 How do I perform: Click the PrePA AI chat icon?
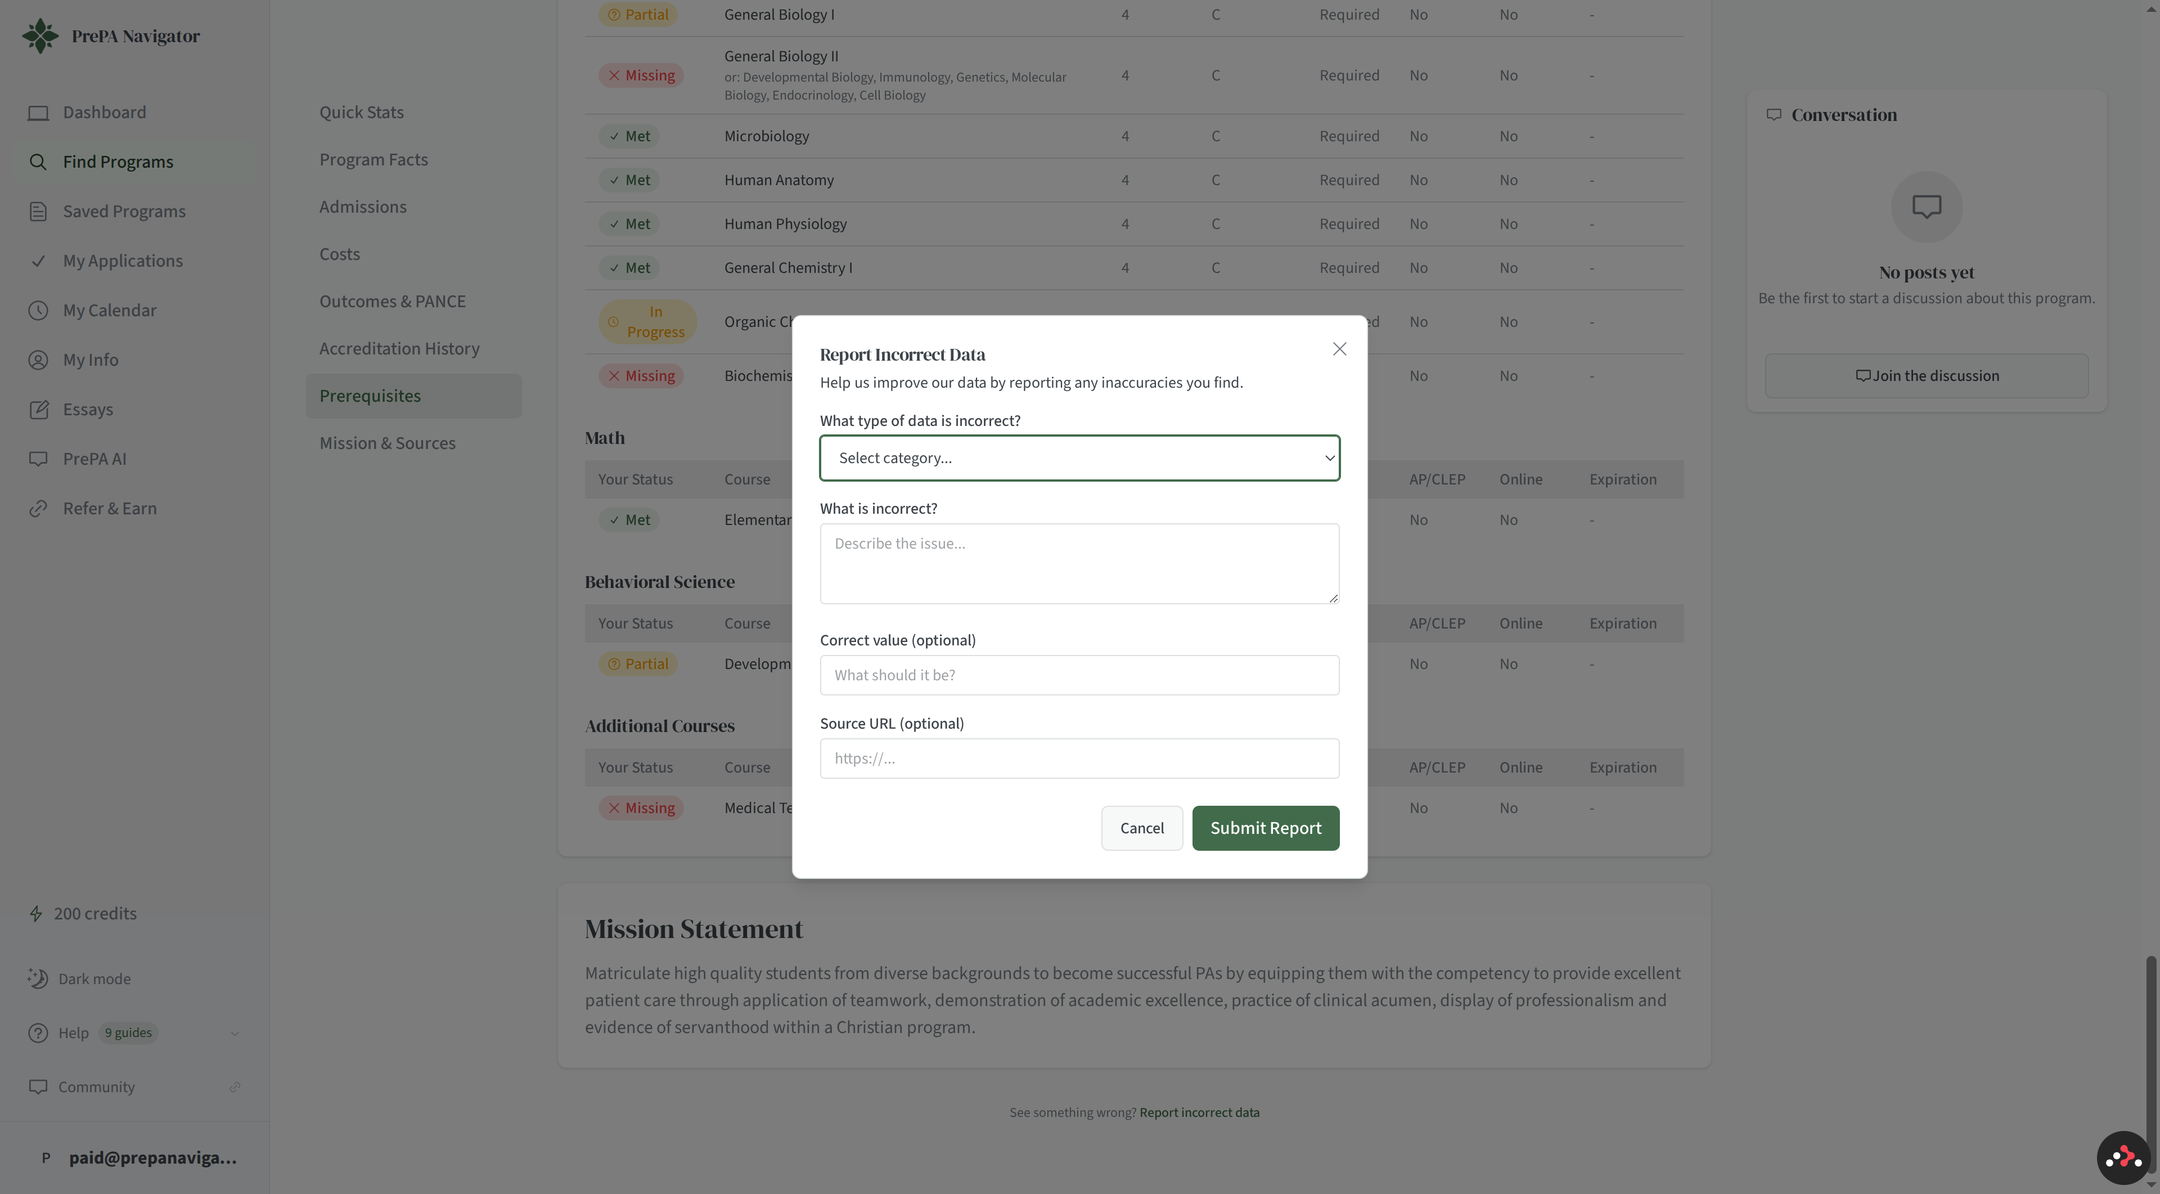(x=38, y=459)
